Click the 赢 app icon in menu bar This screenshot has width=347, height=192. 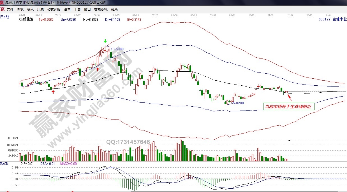point(2,9)
